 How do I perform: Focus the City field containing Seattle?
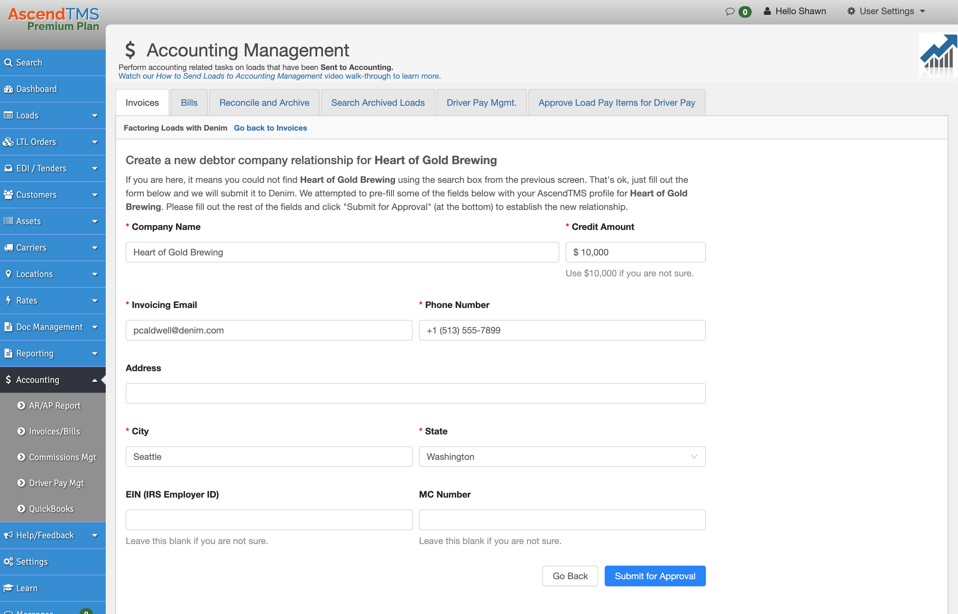click(x=269, y=457)
